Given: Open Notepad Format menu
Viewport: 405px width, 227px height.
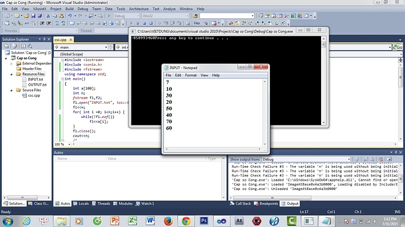Looking at the screenshot, I should click(x=191, y=75).
